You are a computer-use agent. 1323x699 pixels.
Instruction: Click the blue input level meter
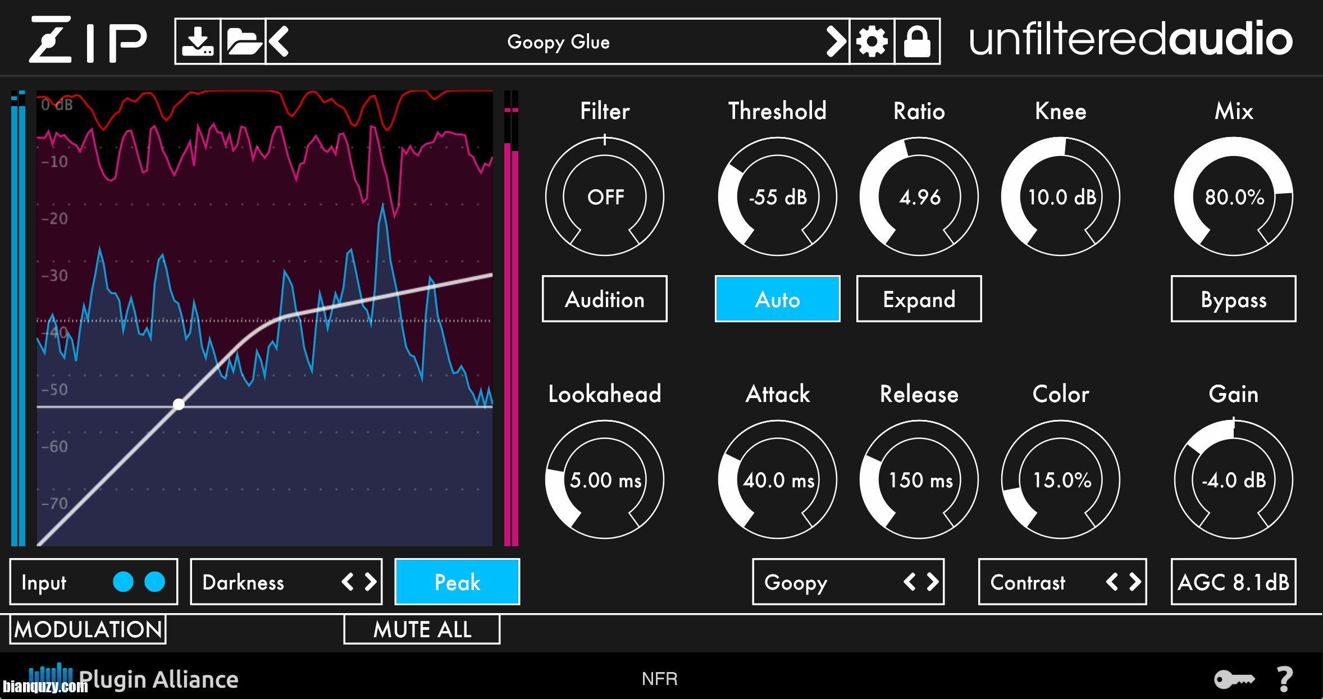point(18,318)
